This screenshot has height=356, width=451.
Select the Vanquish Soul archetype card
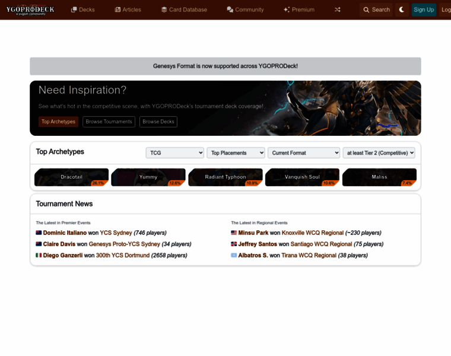[x=302, y=177]
